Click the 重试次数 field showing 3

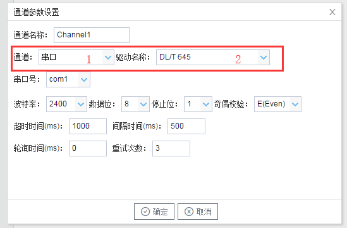(171, 148)
